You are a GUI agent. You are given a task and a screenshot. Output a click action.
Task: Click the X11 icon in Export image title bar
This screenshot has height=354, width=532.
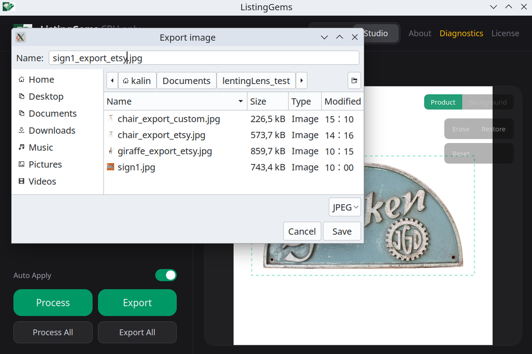20,37
